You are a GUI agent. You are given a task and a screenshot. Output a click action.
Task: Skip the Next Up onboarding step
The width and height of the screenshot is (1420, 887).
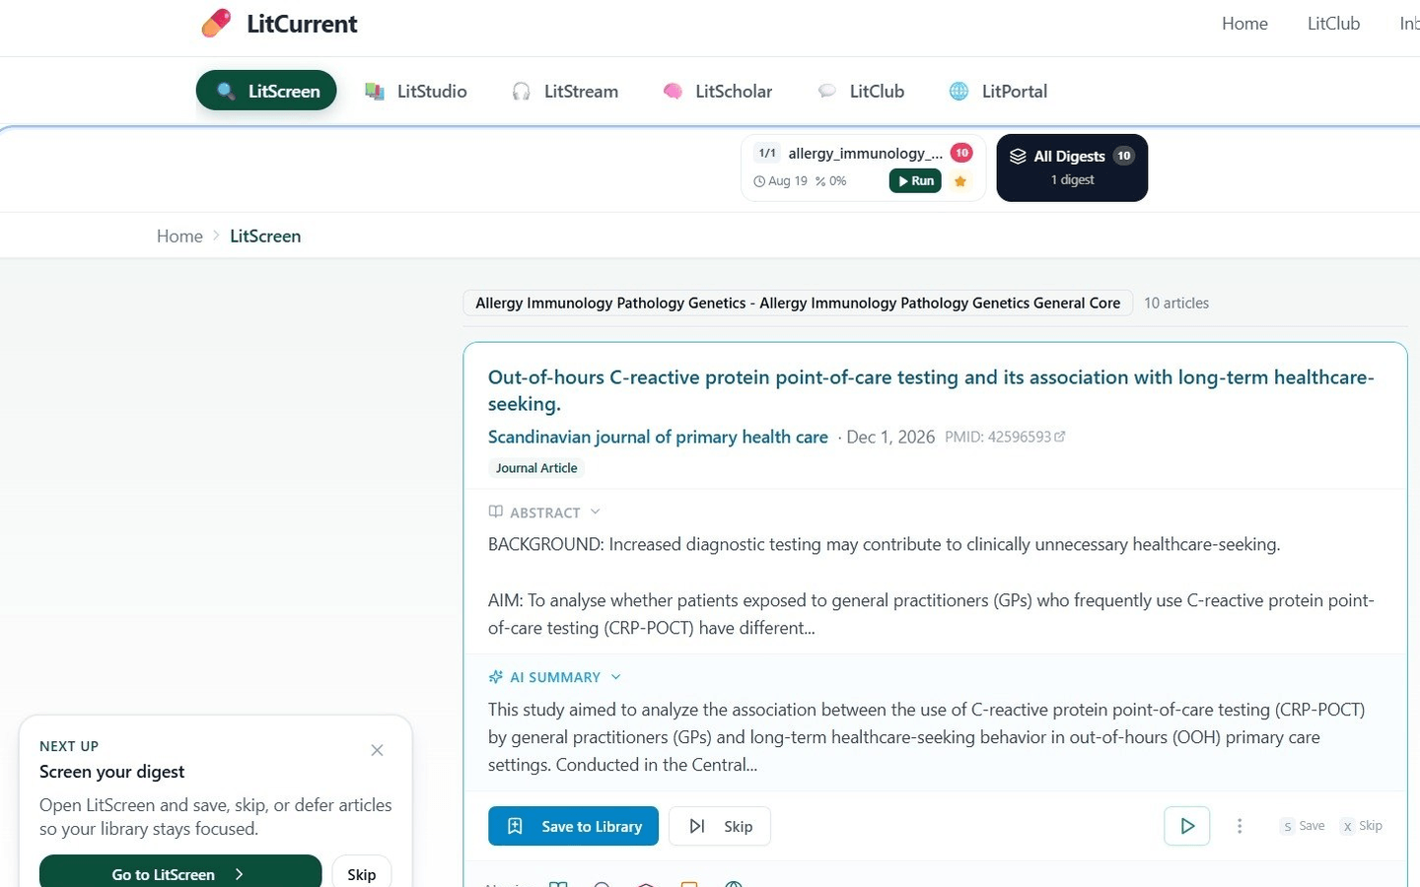[x=362, y=873]
